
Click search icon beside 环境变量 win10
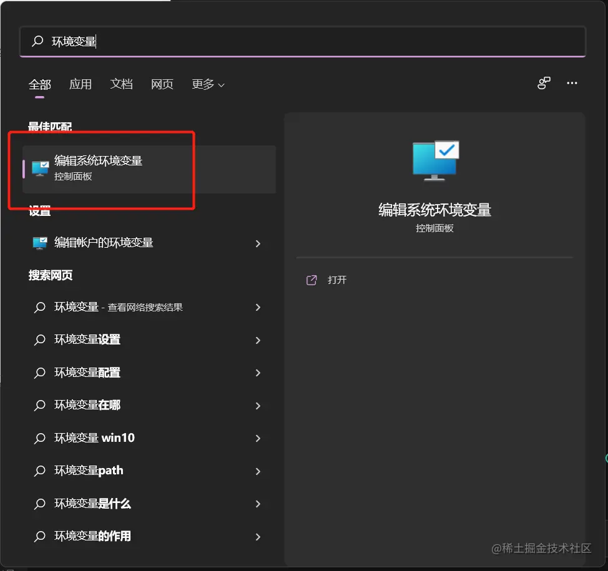pos(39,439)
